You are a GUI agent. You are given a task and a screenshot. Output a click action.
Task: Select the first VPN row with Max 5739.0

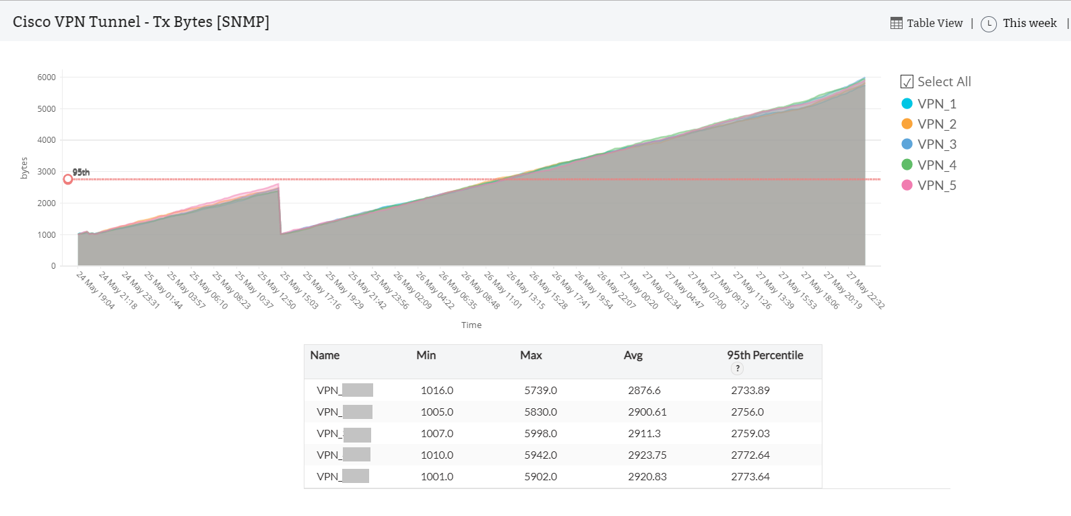(540, 391)
